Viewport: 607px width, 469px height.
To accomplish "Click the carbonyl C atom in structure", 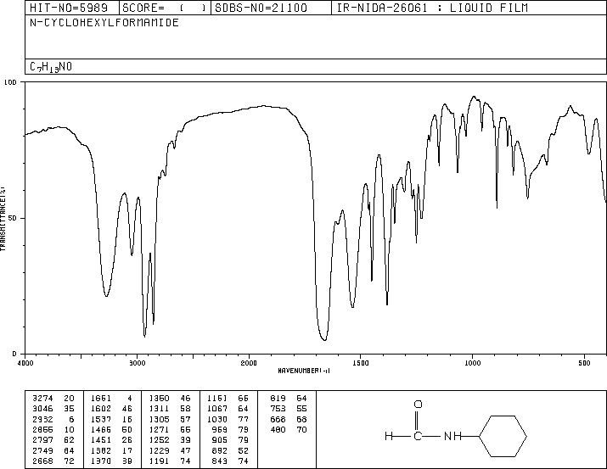I will pyautogui.click(x=418, y=436).
